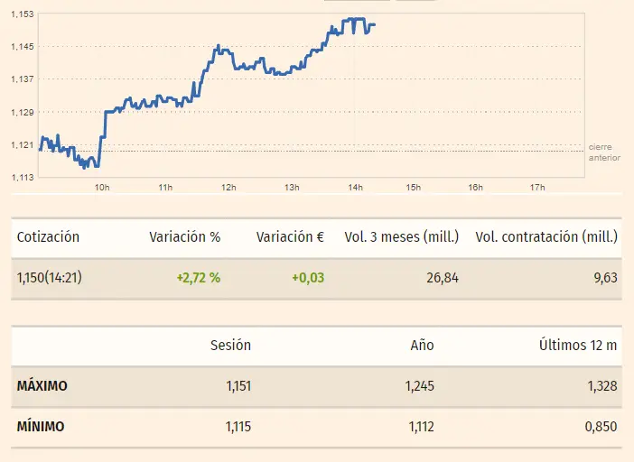Screen dimensions: 634x462
Task: Click the 9,63 trading volume value
Action: (x=605, y=278)
